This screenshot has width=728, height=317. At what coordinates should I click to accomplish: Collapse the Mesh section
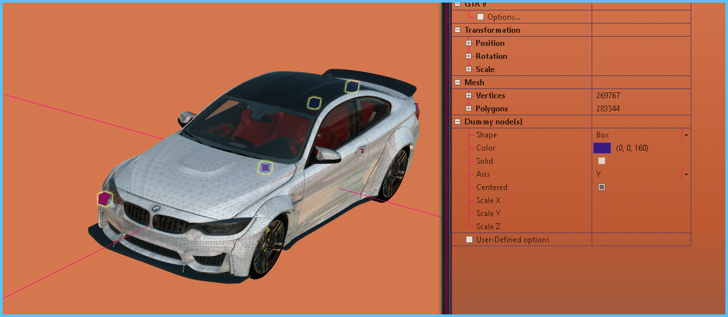[x=457, y=83]
